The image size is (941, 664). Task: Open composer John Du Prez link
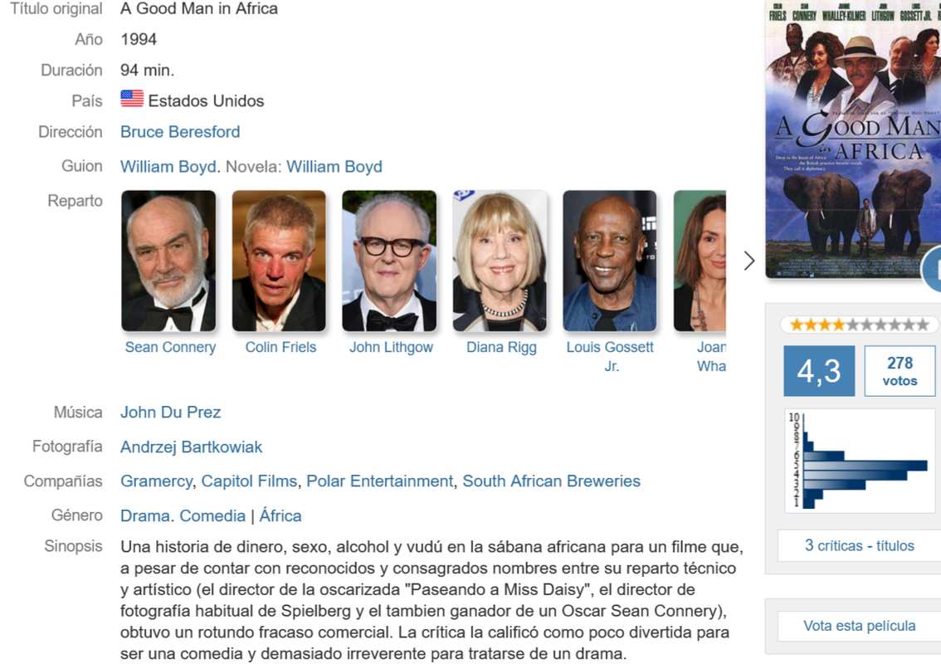(x=170, y=413)
